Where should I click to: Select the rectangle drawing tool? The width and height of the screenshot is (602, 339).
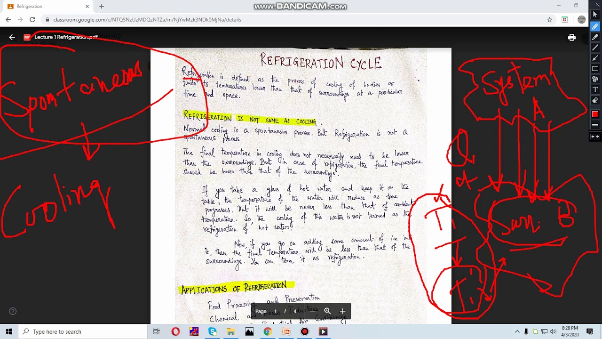click(x=595, y=69)
